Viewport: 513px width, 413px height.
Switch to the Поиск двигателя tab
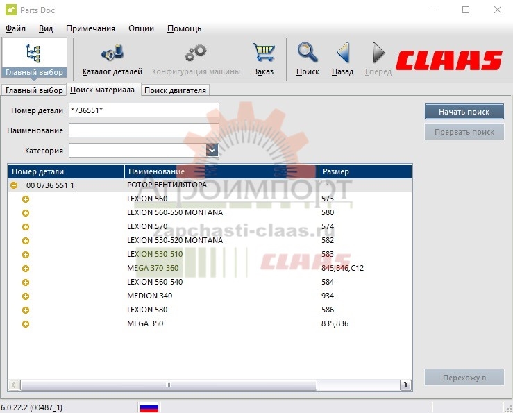175,90
